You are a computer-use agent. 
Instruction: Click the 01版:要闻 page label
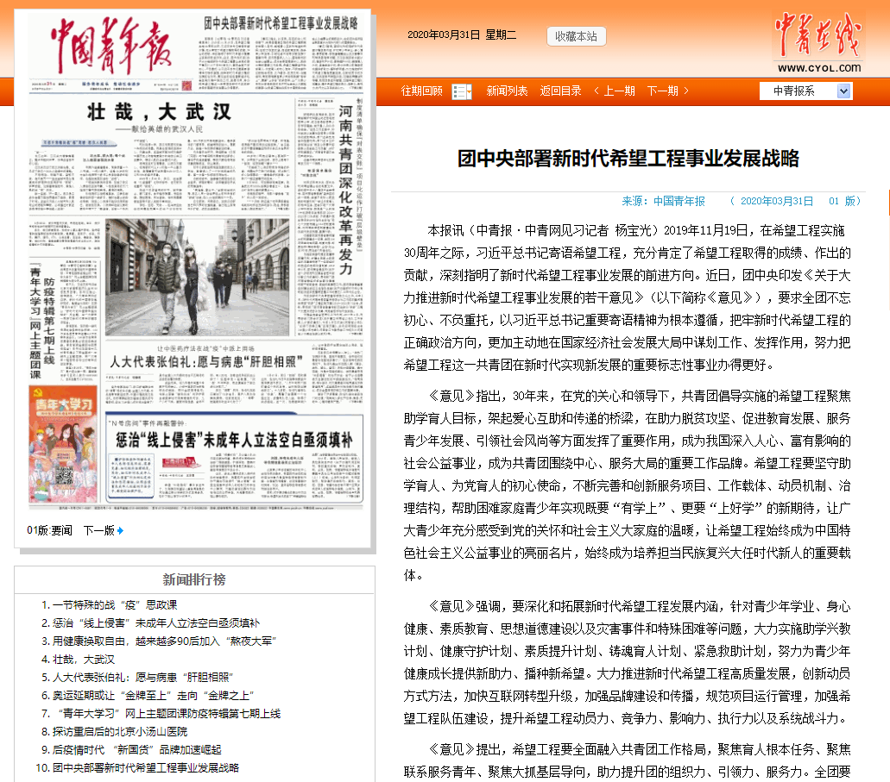[x=49, y=530]
